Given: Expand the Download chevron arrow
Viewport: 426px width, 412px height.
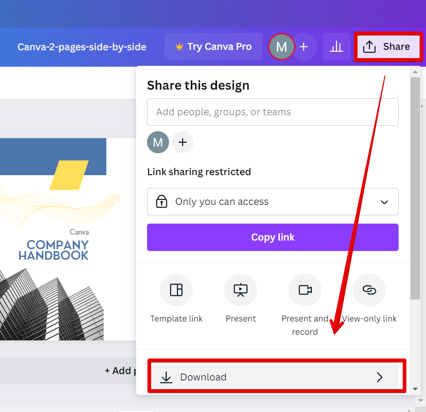Looking at the screenshot, I should pyautogui.click(x=379, y=377).
